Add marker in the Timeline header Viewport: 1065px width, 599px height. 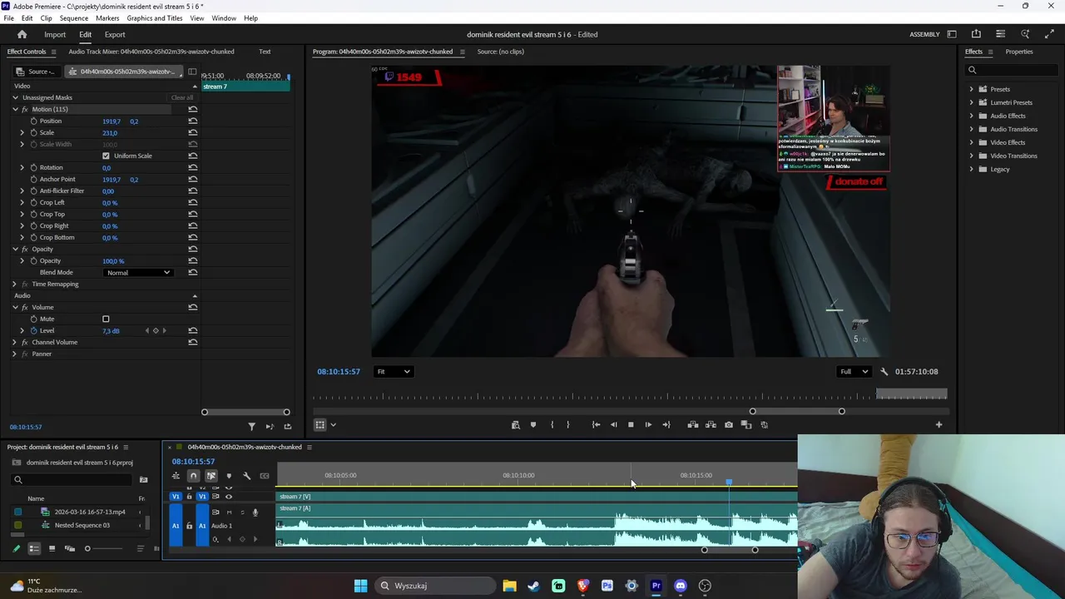229,476
